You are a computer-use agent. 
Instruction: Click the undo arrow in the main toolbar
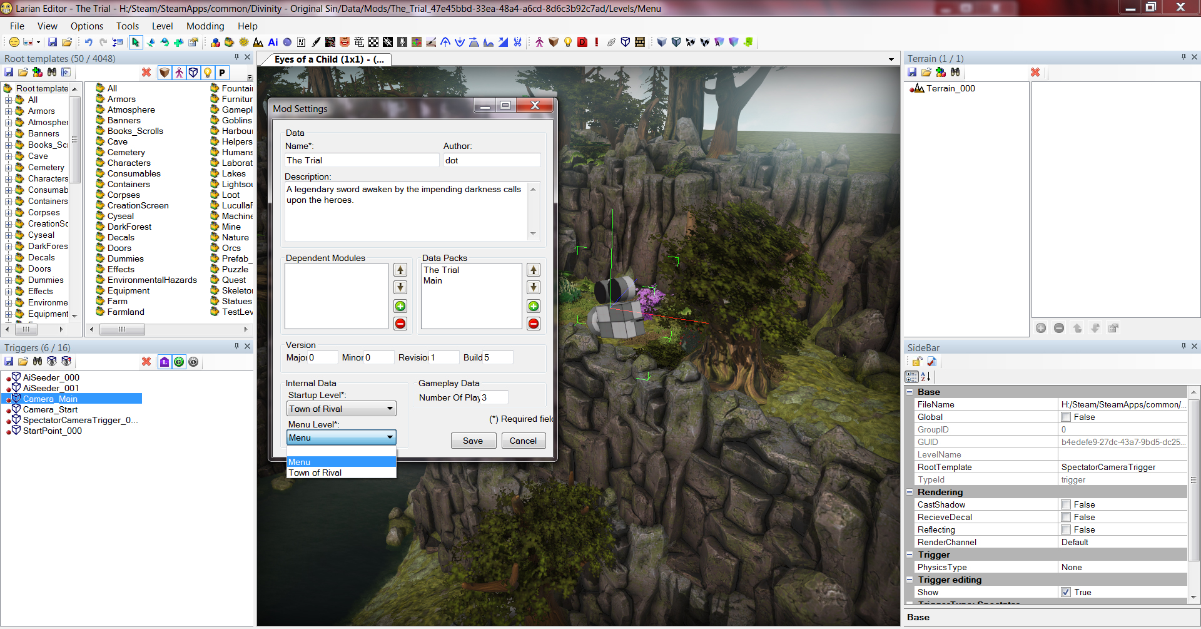pyautogui.click(x=88, y=42)
